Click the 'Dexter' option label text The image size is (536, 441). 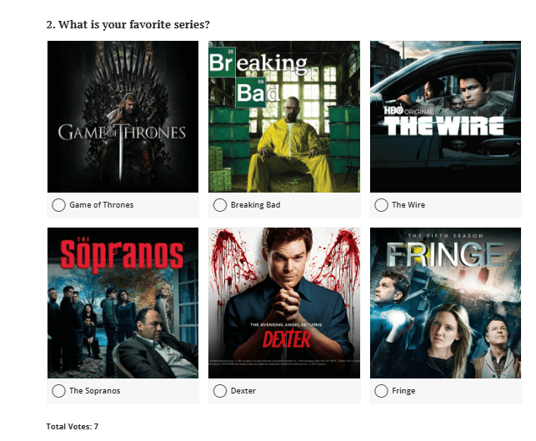click(243, 391)
